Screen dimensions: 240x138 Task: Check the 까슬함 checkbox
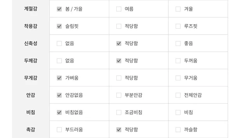coord(178,130)
